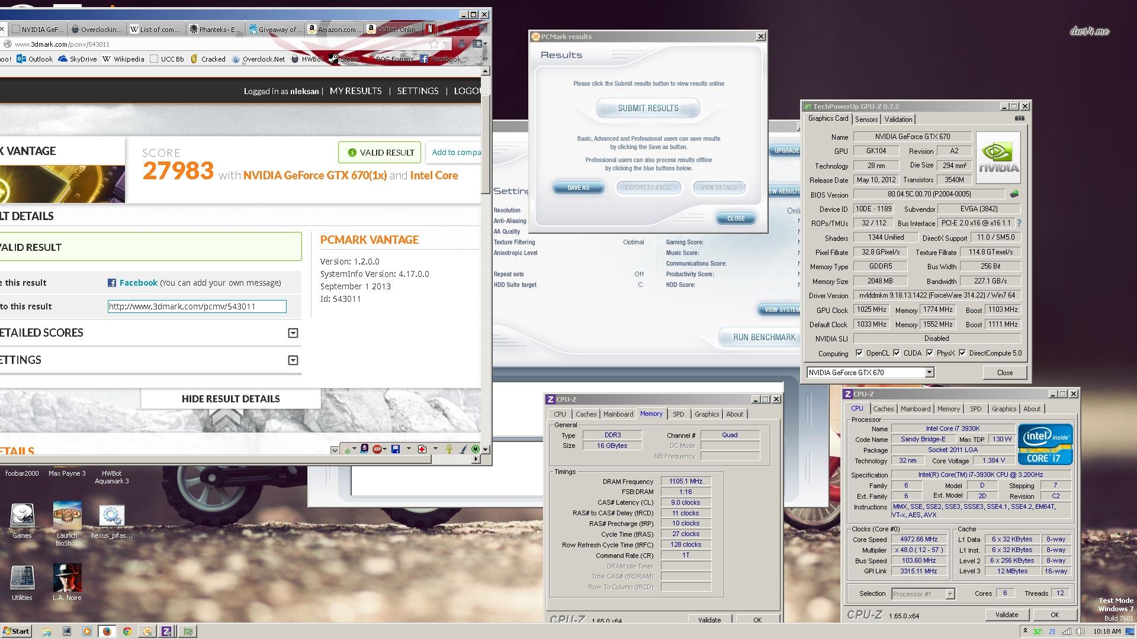Click the browser vertical scrollbar up arrow
The width and height of the screenshot is (1137, 639).
coord(486,71)
